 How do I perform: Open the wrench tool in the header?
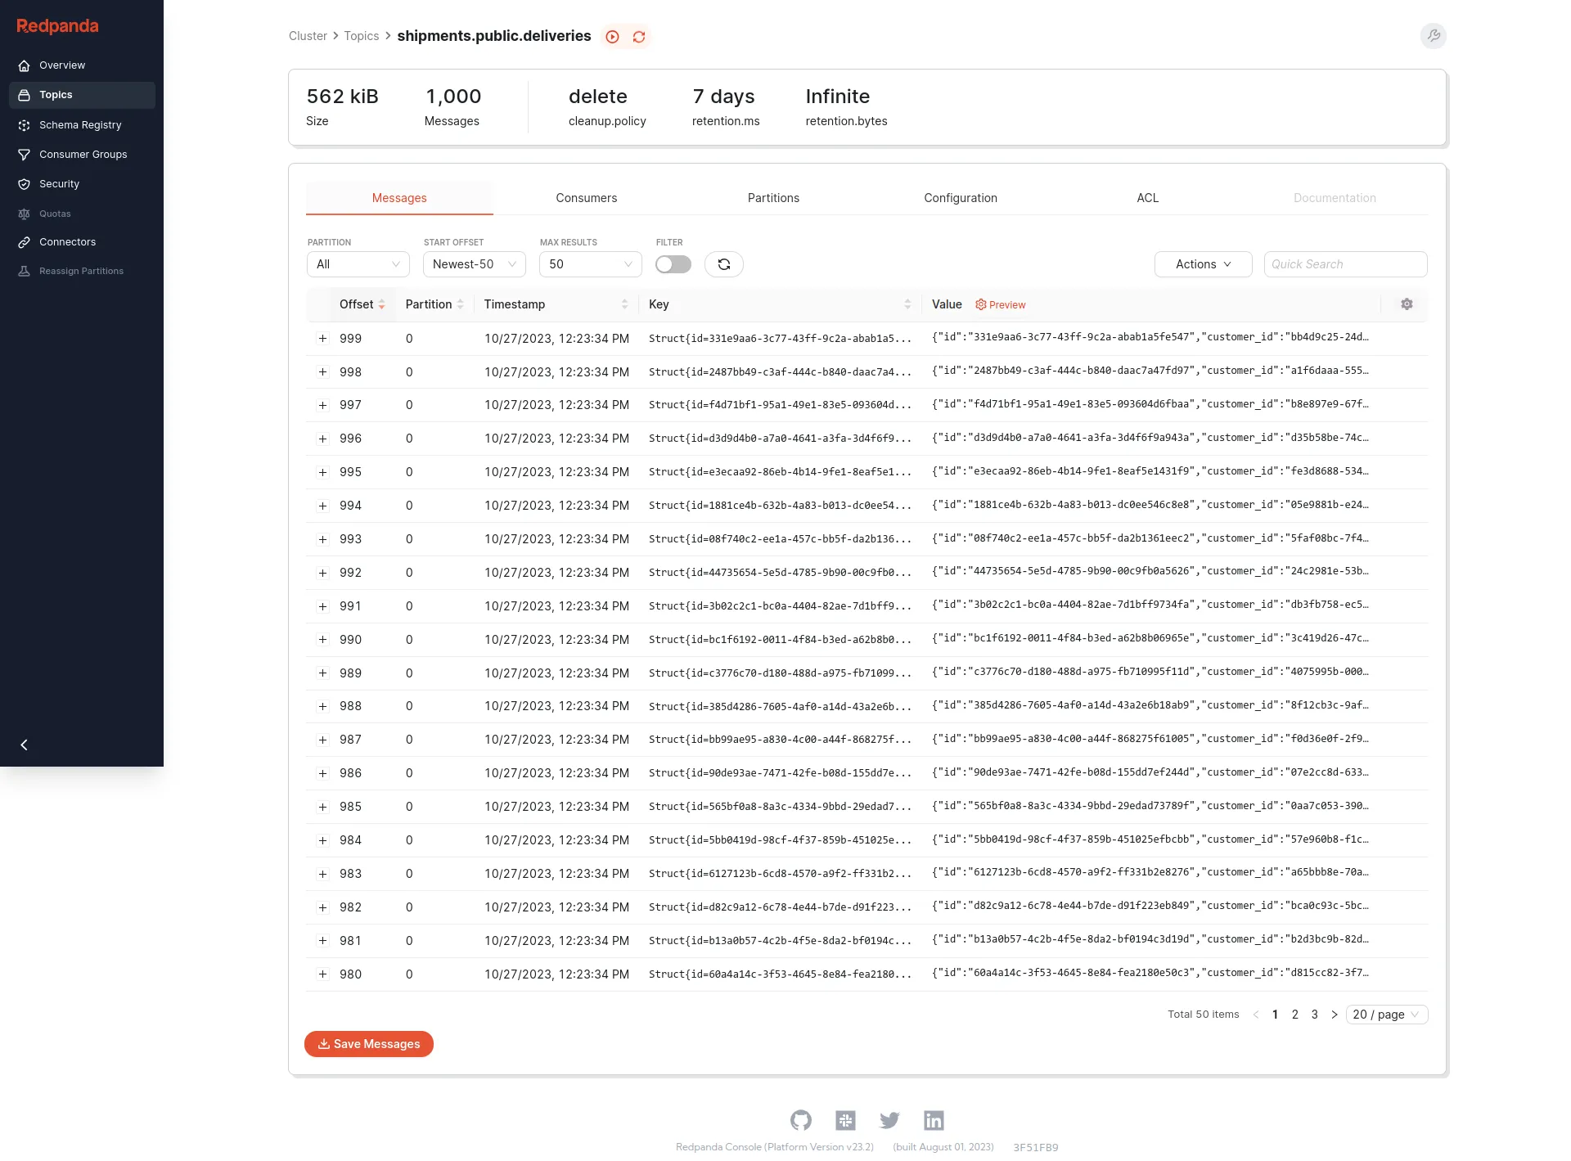[1433, 36]
